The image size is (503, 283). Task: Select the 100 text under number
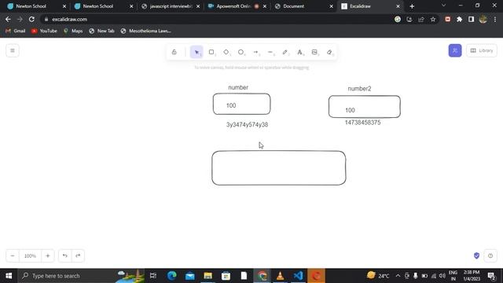pos(231,105)
